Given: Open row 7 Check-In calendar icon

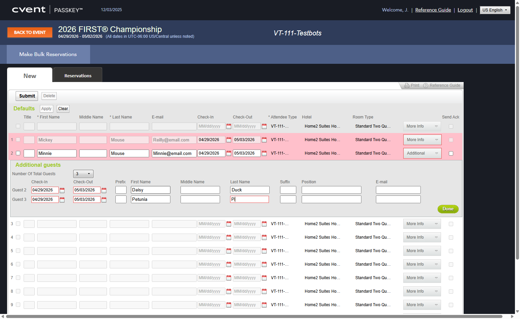Looking at the screenshot, I should (229, 278).
